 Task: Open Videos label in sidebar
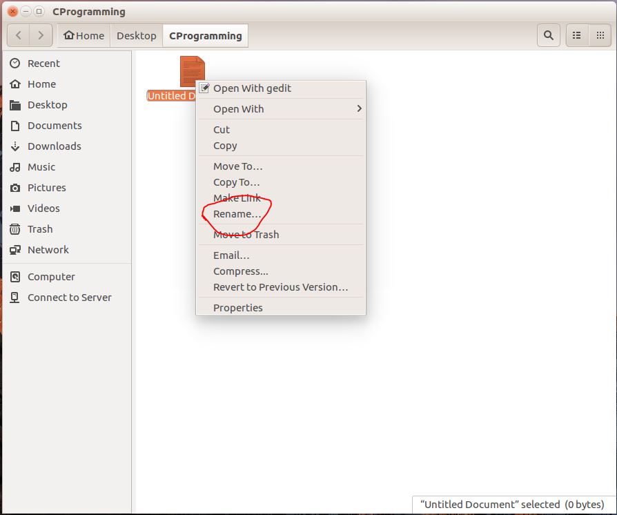(x=43, y=208)
